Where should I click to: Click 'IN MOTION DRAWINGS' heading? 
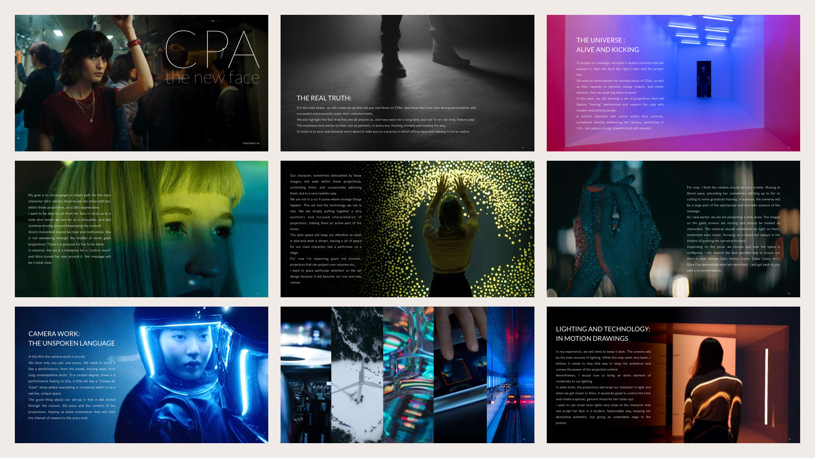pos(592,338)
